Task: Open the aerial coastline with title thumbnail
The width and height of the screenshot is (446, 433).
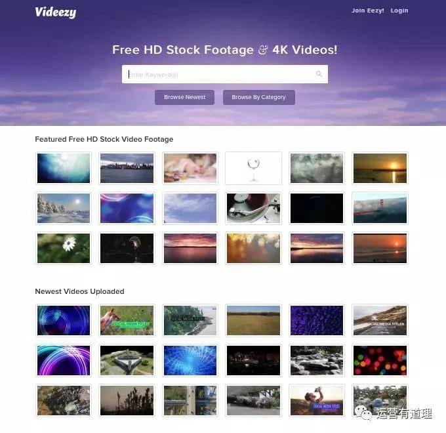Action: [x=190, y=320]
